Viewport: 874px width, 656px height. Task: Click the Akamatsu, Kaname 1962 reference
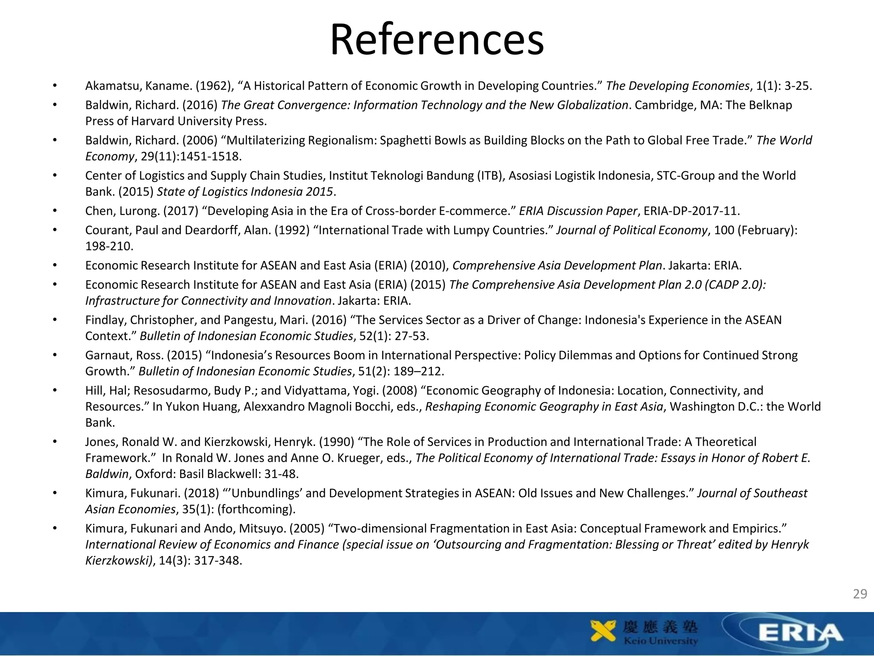tap(448, 86)
